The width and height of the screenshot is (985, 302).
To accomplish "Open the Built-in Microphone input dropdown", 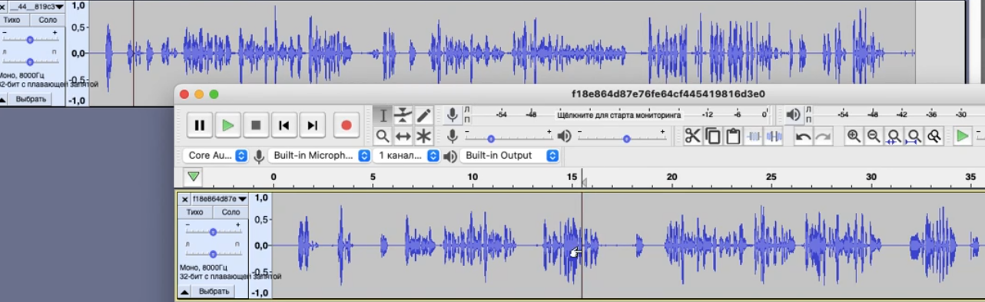I will (319, 156).
